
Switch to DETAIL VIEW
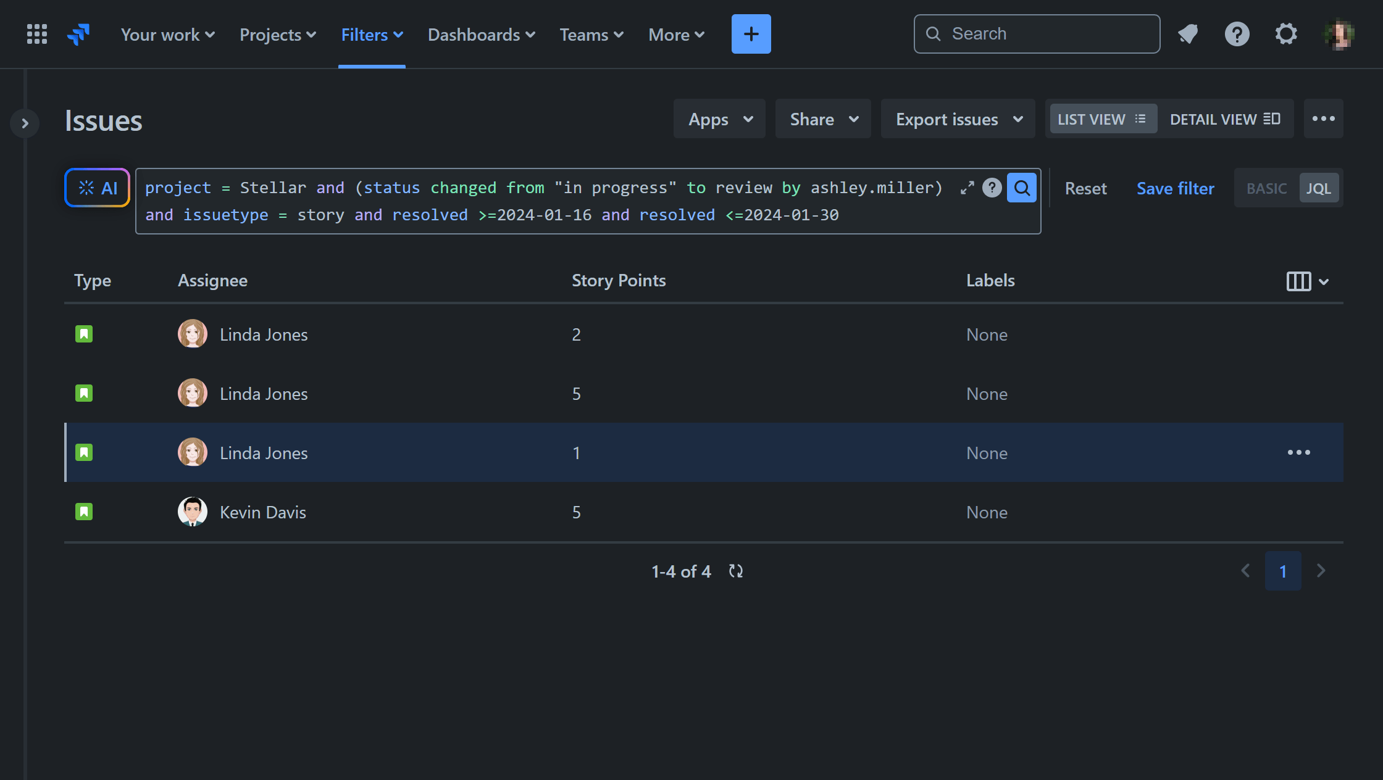(x=1225, y=118)
